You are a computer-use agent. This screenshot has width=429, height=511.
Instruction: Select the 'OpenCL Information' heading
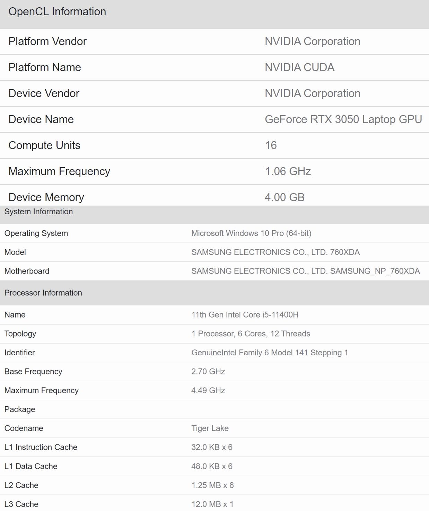tap(57, 11)
